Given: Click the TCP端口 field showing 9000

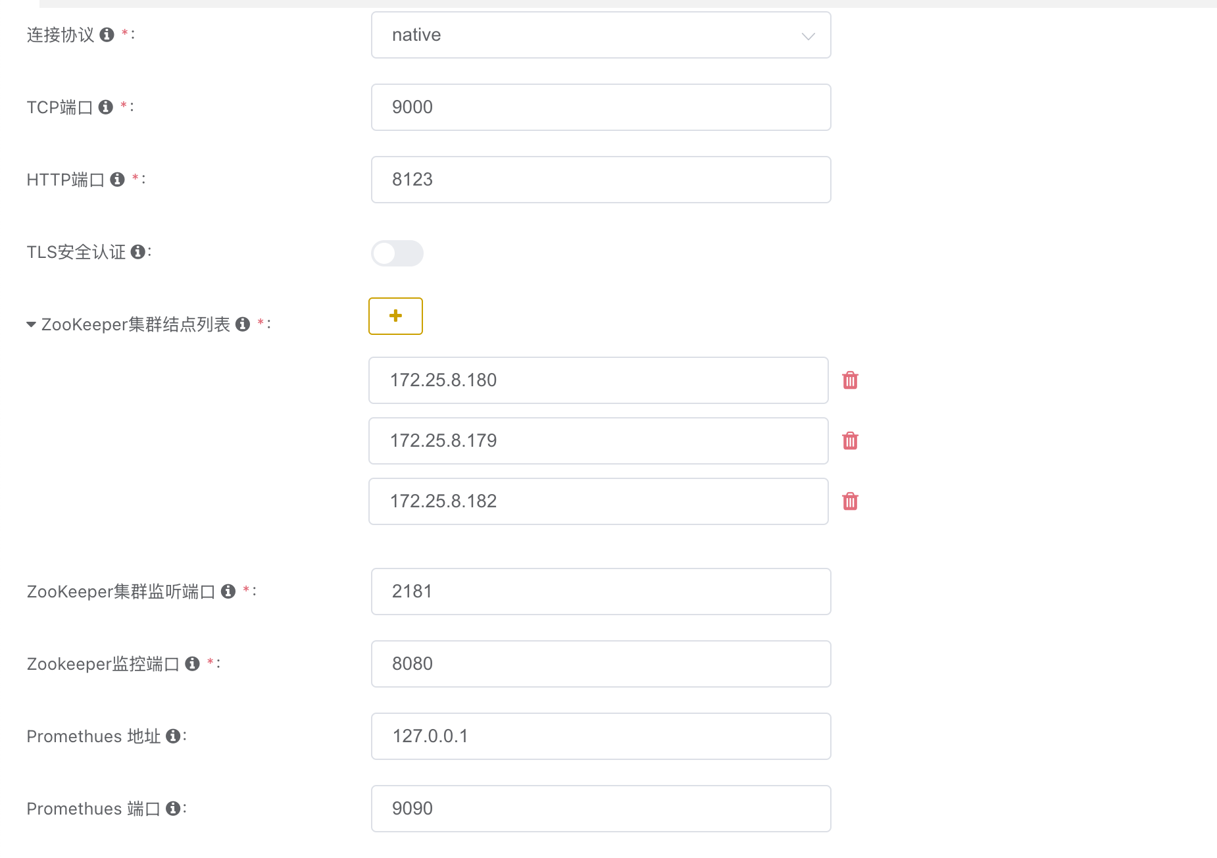Looking at the screenshot, I should tap(600, 107).
